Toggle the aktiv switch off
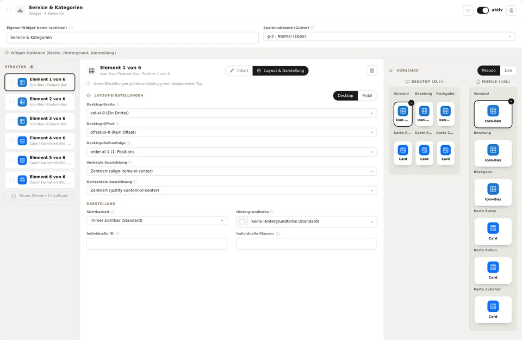Screen dimensions: 522x340 [x=483, y=10]
